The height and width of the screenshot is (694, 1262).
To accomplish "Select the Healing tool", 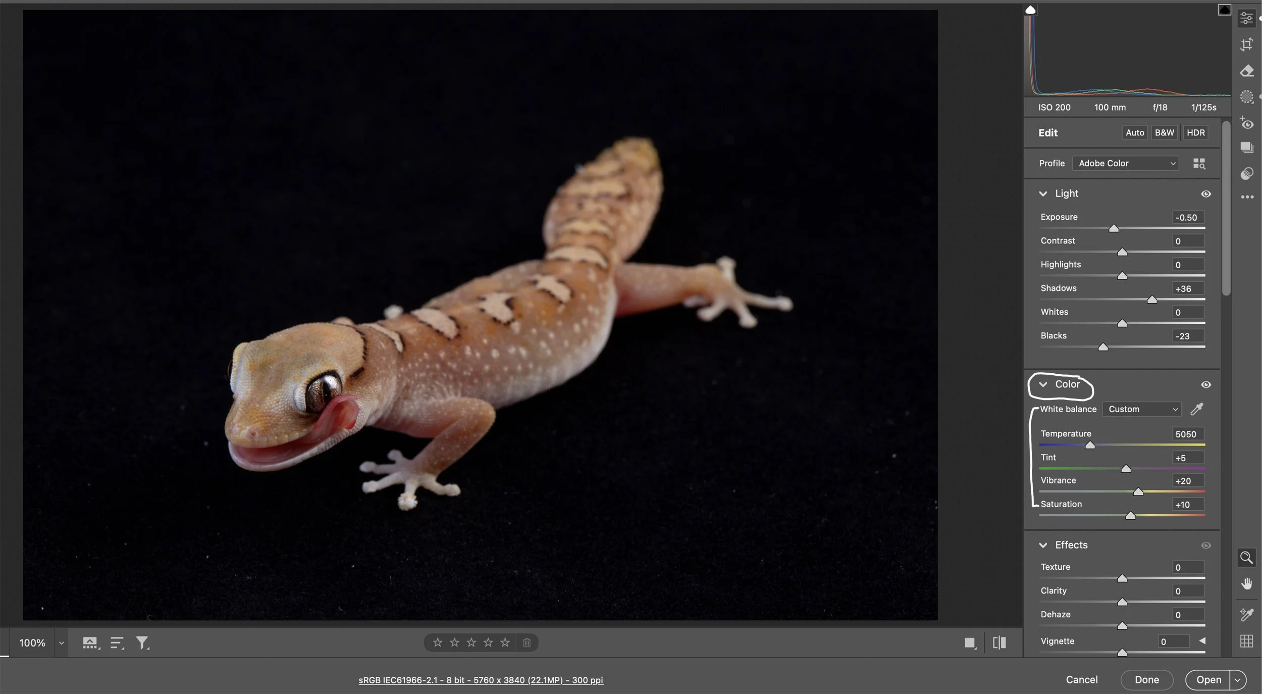I will [x=1247, y=71].
